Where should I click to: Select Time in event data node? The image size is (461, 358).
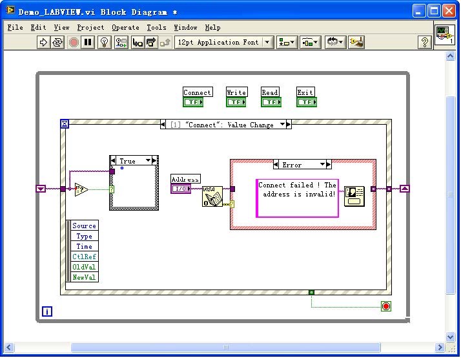click(x=84, y=246)
